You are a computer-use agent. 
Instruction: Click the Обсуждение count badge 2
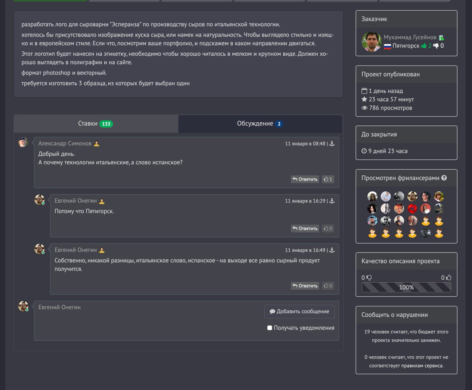click(x=279, y=124)
